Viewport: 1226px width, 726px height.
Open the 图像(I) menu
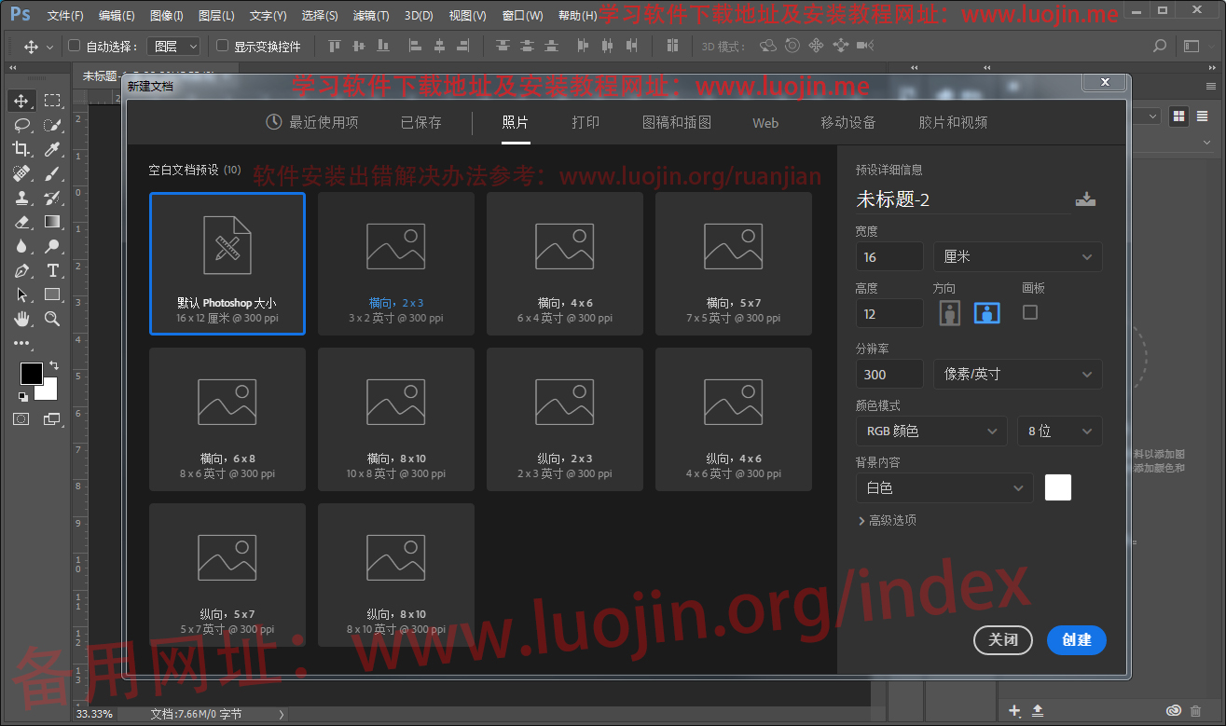[167, 16]
